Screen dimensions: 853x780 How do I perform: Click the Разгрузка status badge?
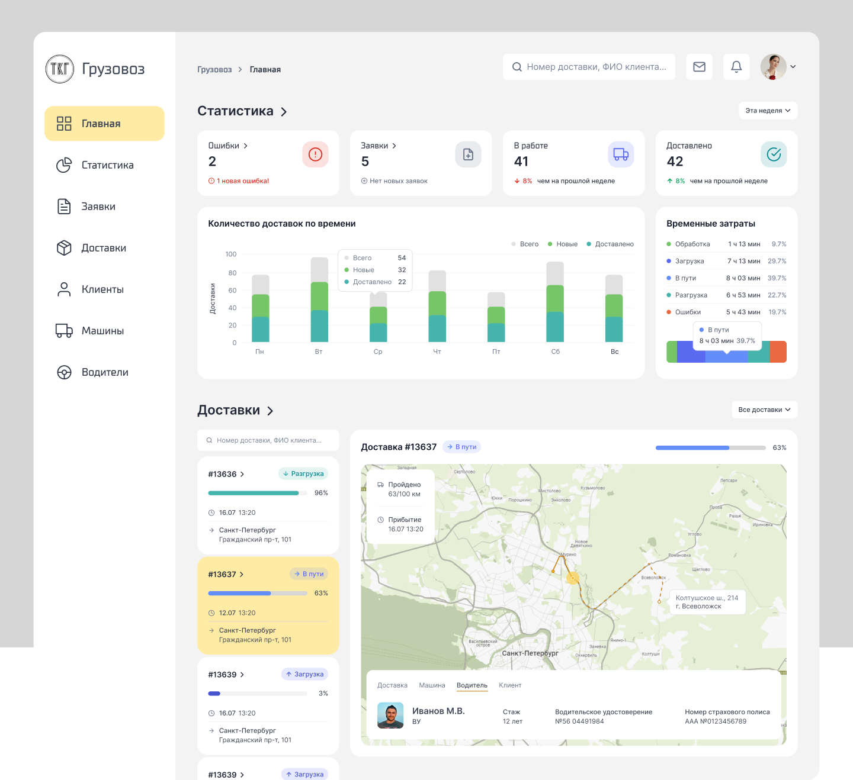pos(303,473)
